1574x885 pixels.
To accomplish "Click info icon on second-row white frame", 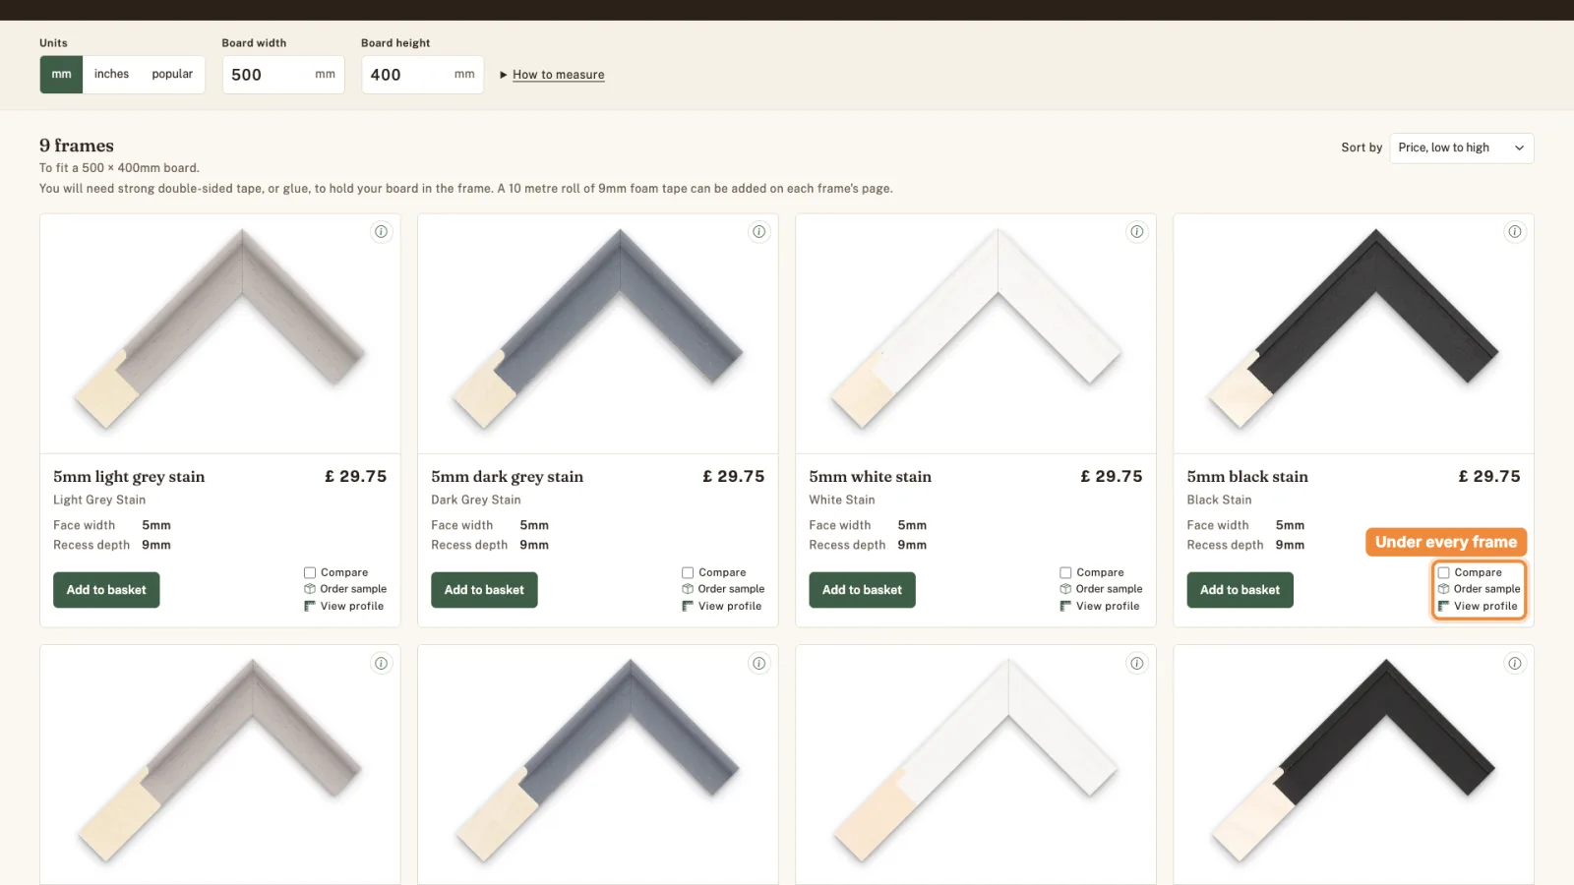I will 1136,664.
